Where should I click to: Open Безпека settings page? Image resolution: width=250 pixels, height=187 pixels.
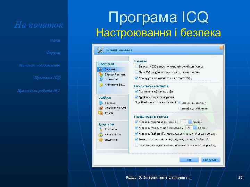110,103
